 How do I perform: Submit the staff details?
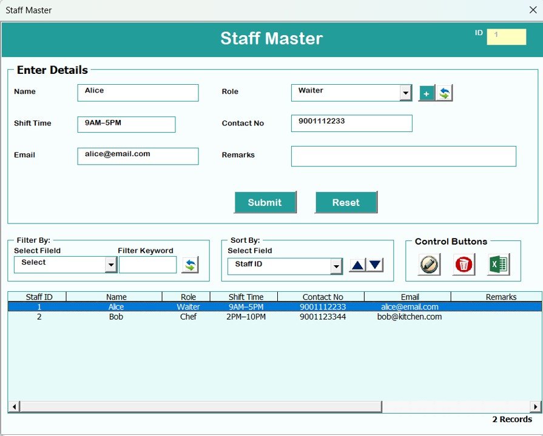[265, 203]
